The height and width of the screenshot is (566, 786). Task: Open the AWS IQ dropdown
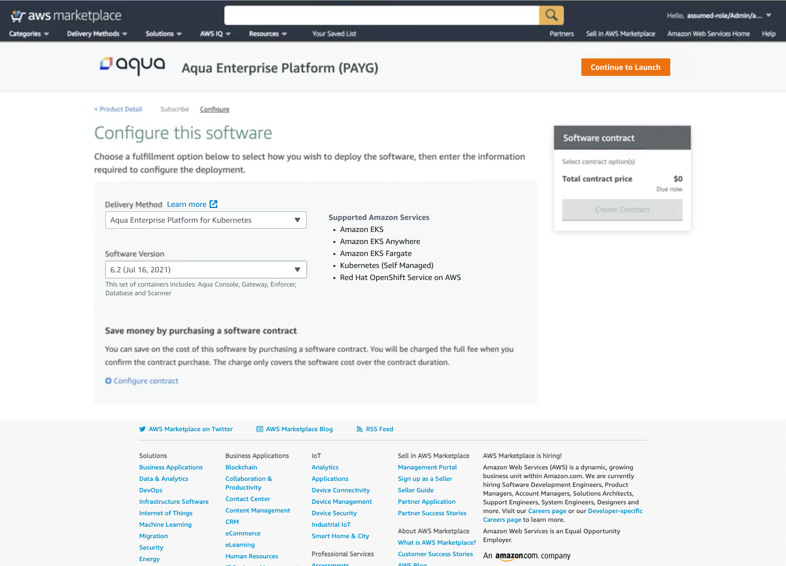coord(216,34)
